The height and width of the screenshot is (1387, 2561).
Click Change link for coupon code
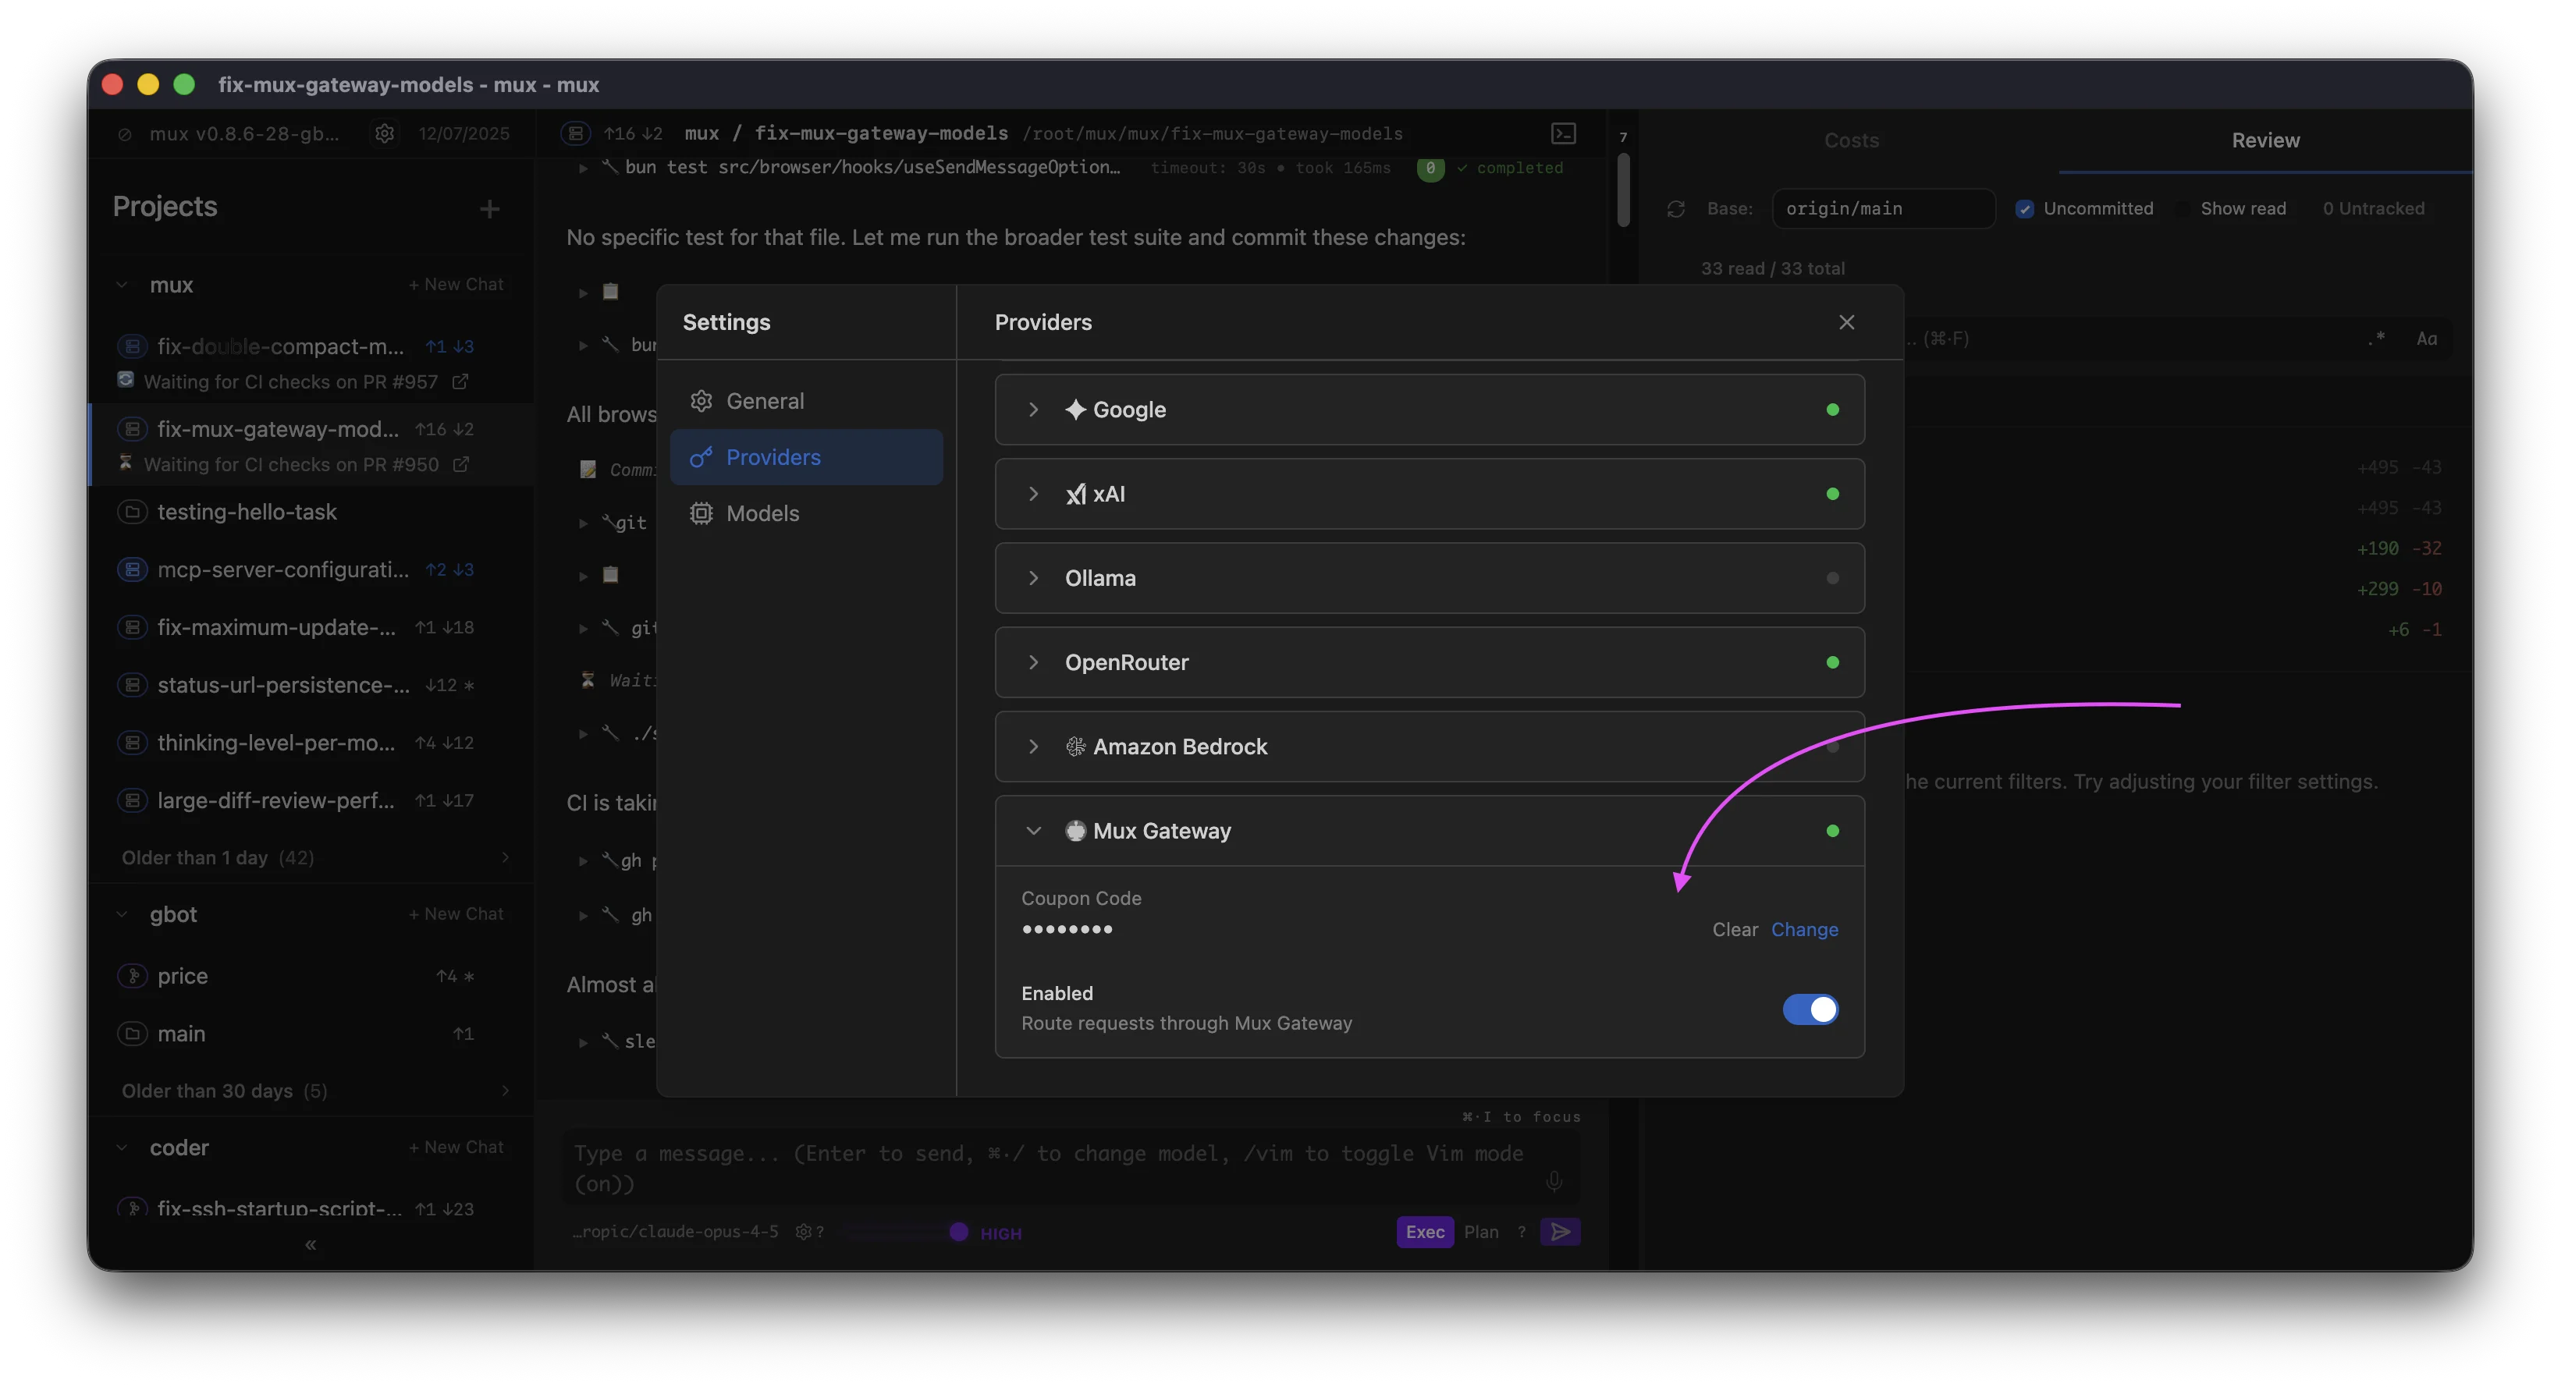click(1803, 930)
